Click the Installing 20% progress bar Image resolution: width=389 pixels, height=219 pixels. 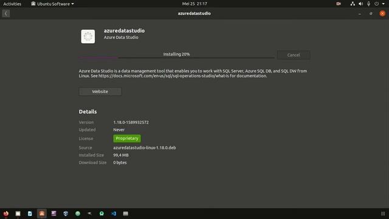click(x=176, y=57)
